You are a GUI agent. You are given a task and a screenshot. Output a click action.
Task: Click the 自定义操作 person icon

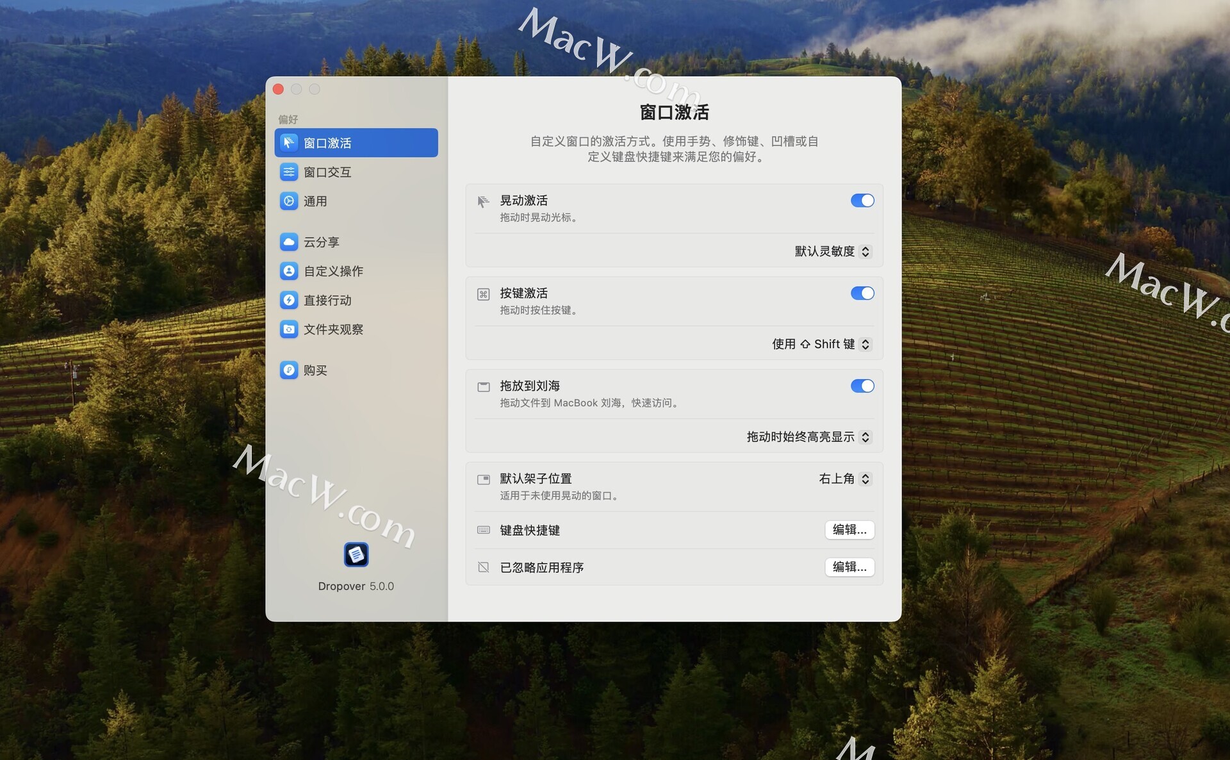289,271
